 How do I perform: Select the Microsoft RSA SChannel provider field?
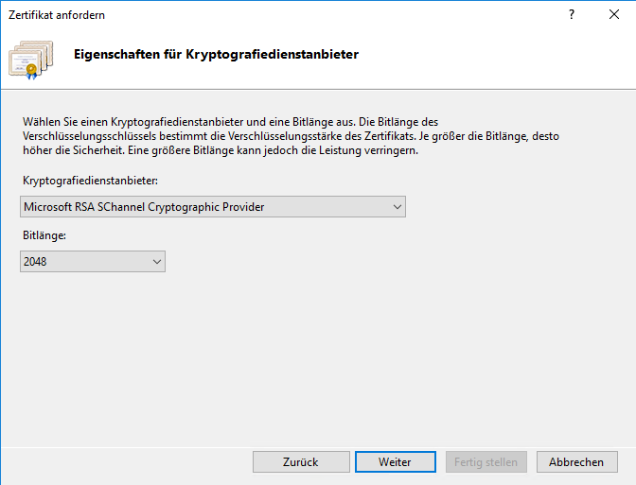pyautogui.click(x=199, y=206)
